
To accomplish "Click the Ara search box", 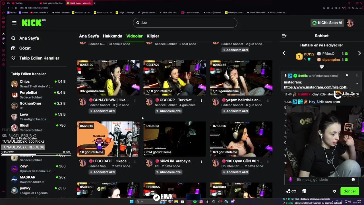I will point(185,23).
